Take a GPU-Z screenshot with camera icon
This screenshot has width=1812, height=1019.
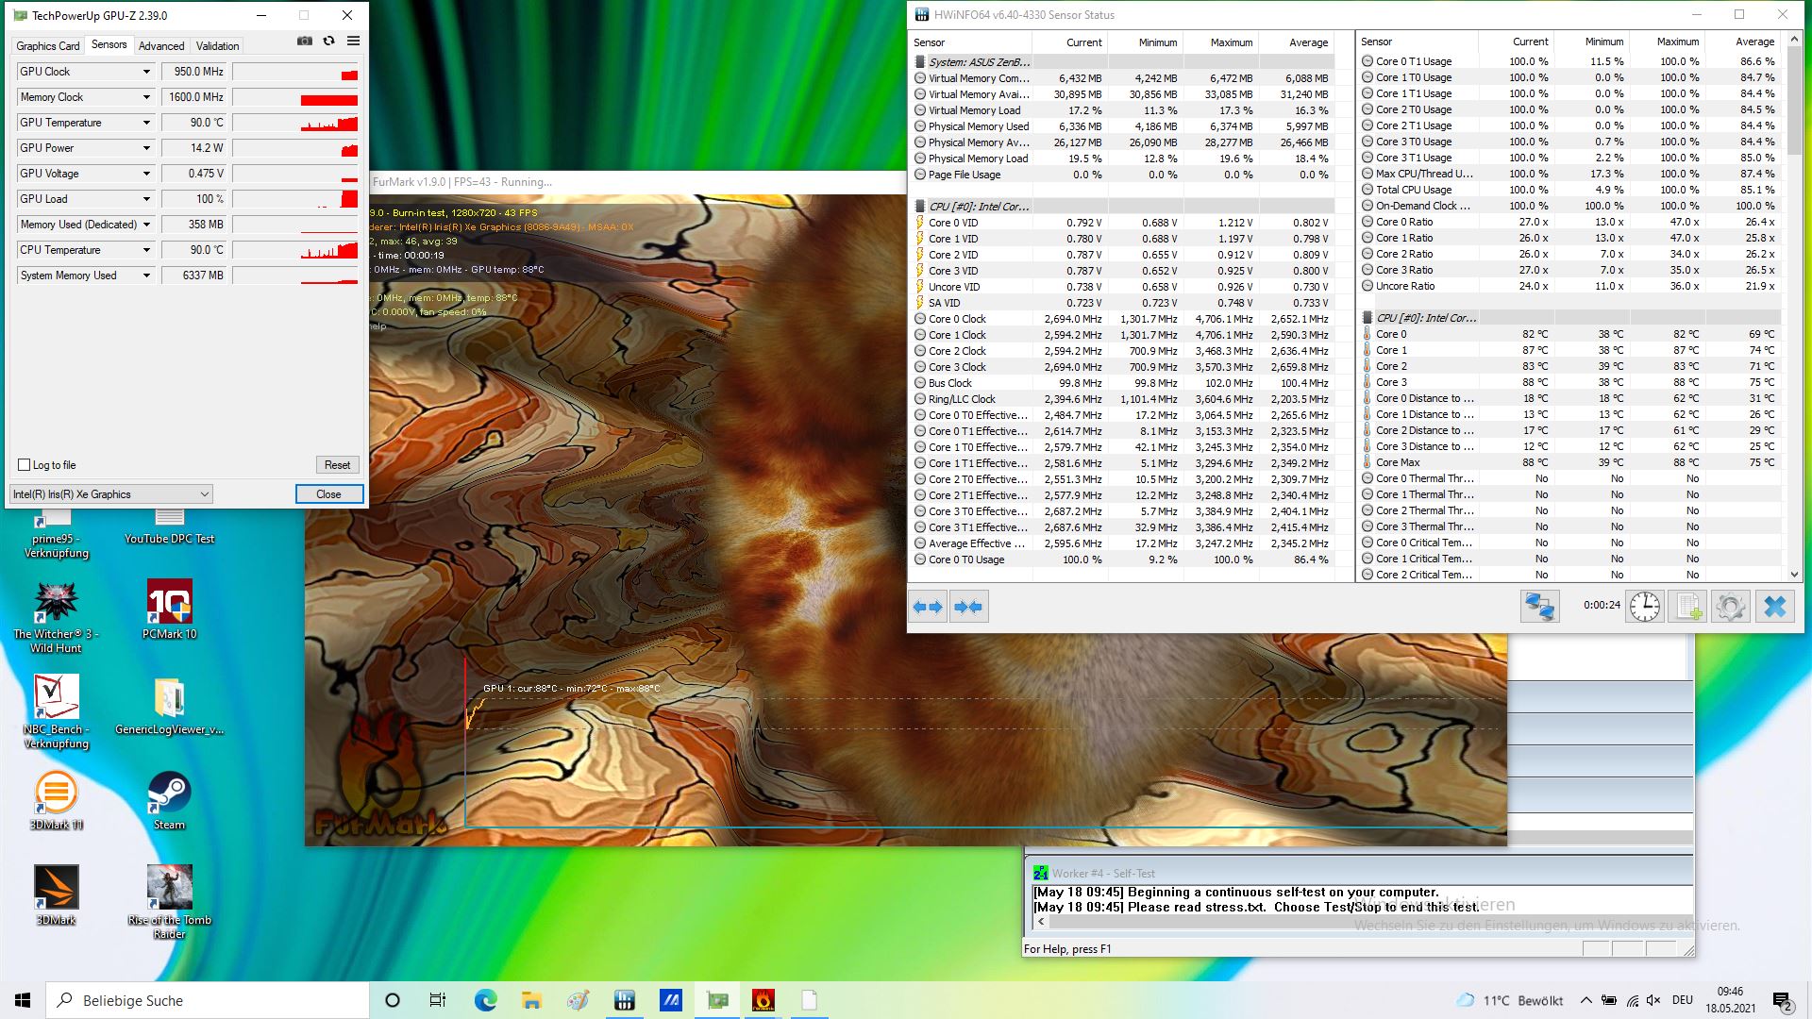(x=305, y=42)
